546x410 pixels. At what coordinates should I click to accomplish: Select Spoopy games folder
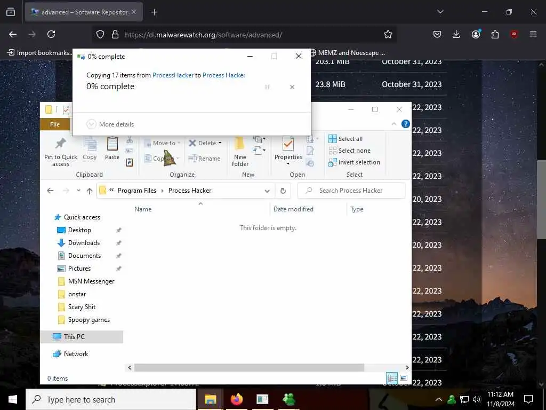(89, 320)
